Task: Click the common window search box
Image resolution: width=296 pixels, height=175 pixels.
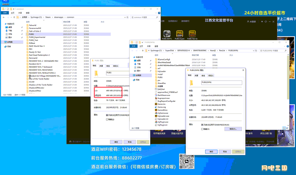Action: (145, 17)
